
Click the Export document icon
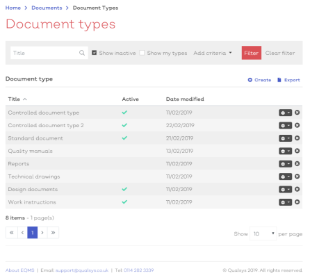tap(279, 80)
